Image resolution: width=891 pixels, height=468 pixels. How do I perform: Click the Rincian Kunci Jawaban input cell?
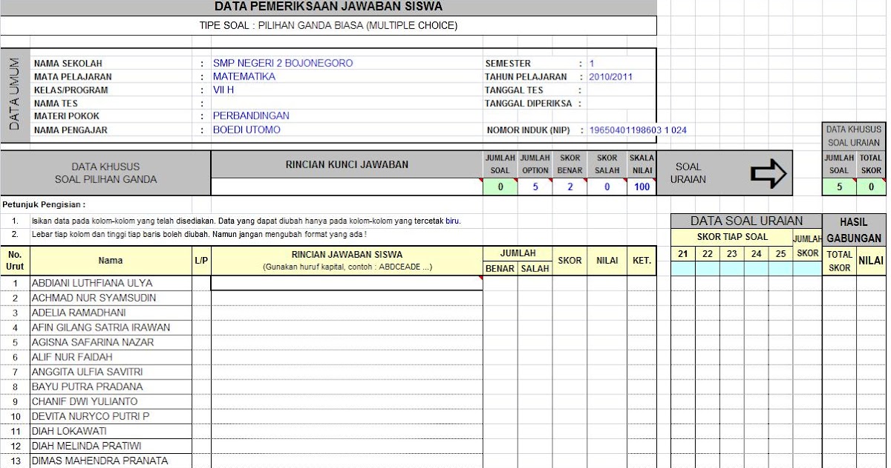[x=347, y=186]
